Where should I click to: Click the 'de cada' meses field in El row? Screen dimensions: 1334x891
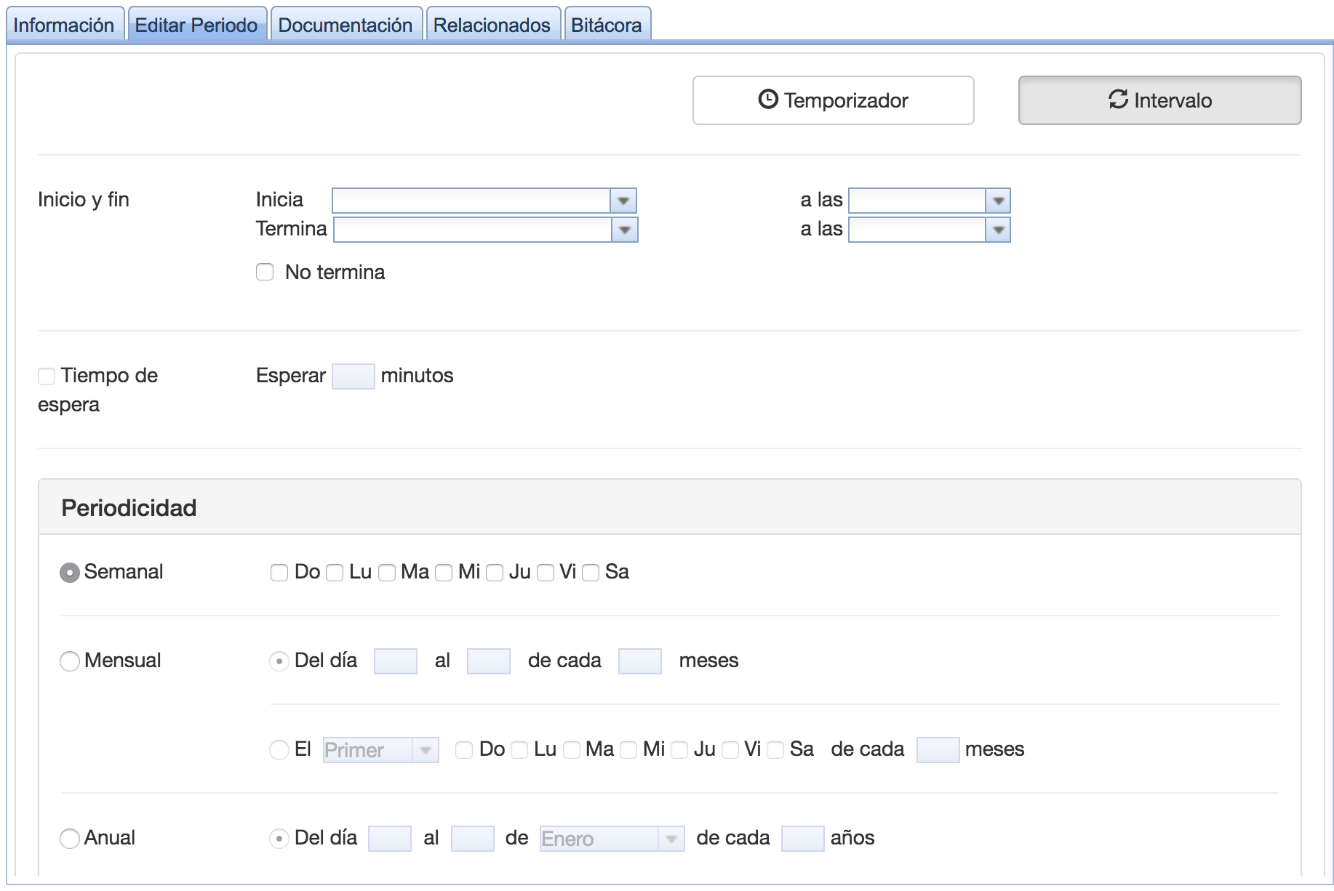pos(938,750)
